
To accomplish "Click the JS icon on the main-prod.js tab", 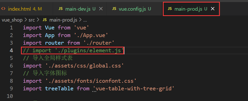I will (x=170, y=9).
